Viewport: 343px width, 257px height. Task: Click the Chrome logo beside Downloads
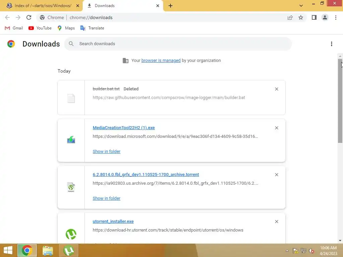11,44
